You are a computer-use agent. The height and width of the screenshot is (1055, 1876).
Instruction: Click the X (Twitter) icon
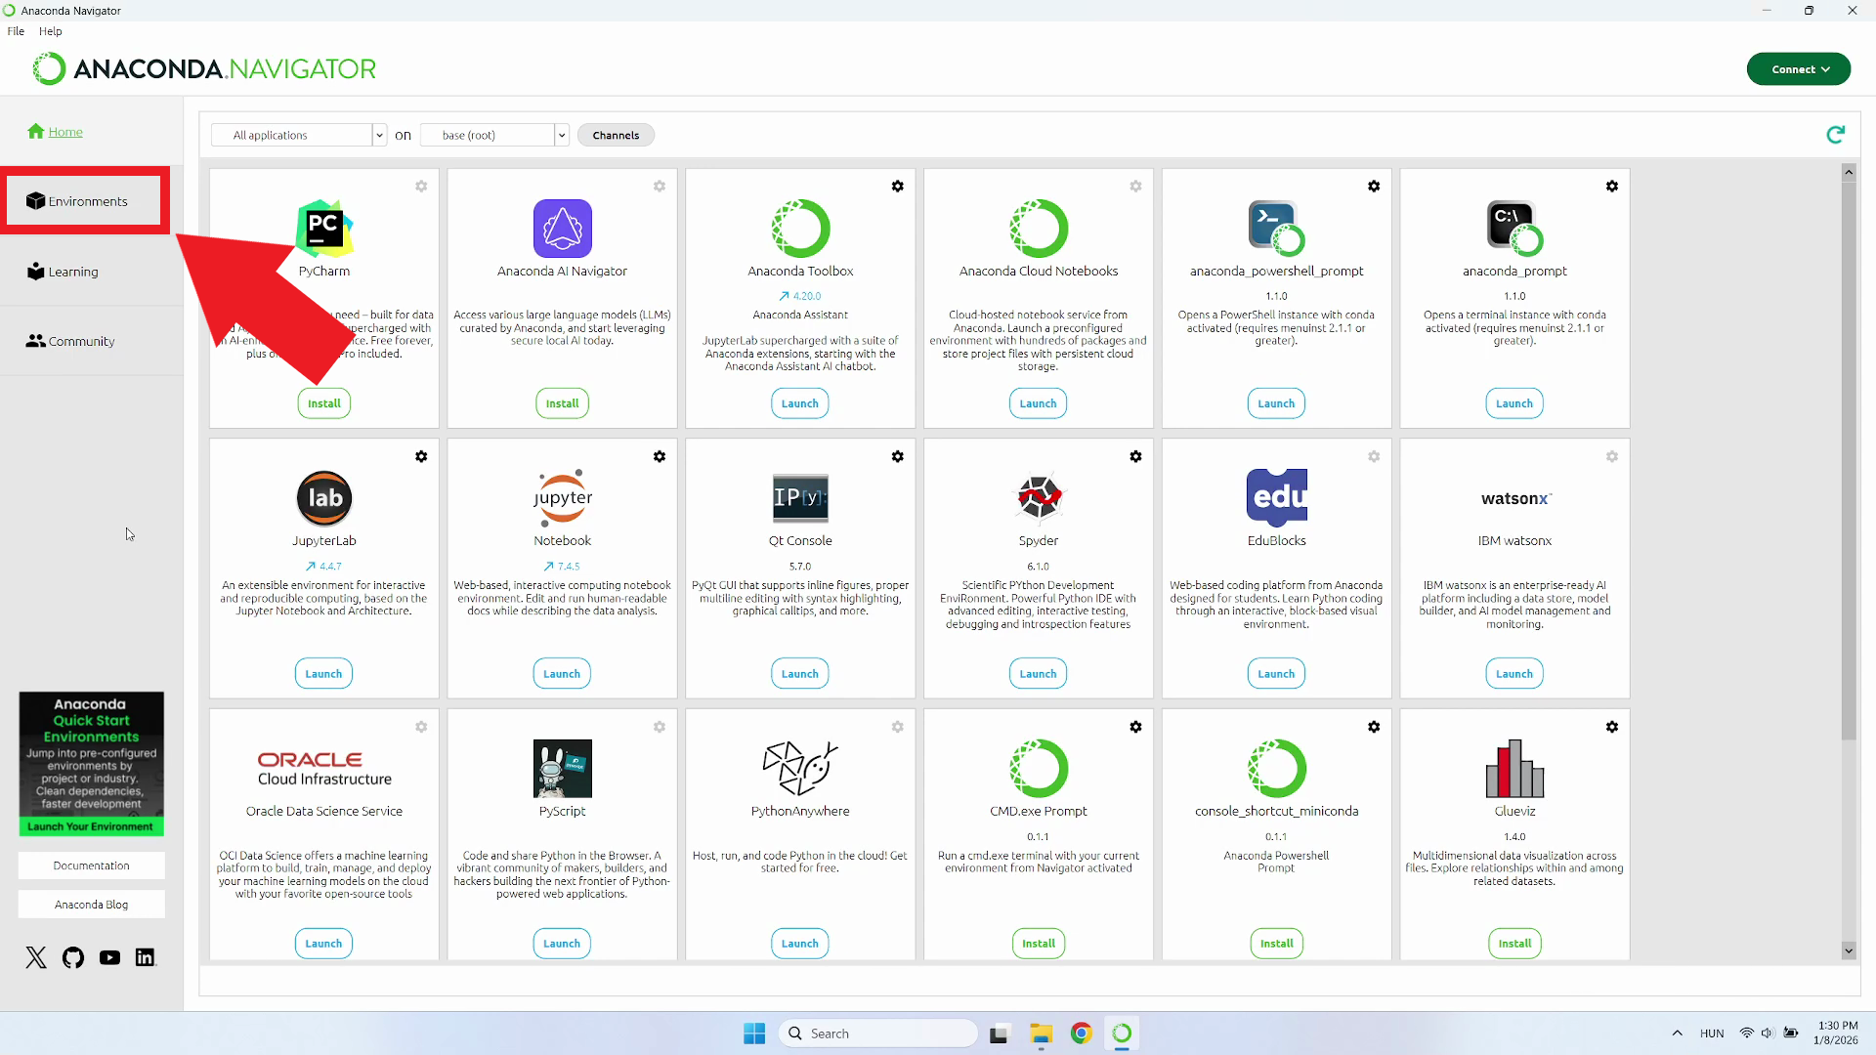(36, 957)
